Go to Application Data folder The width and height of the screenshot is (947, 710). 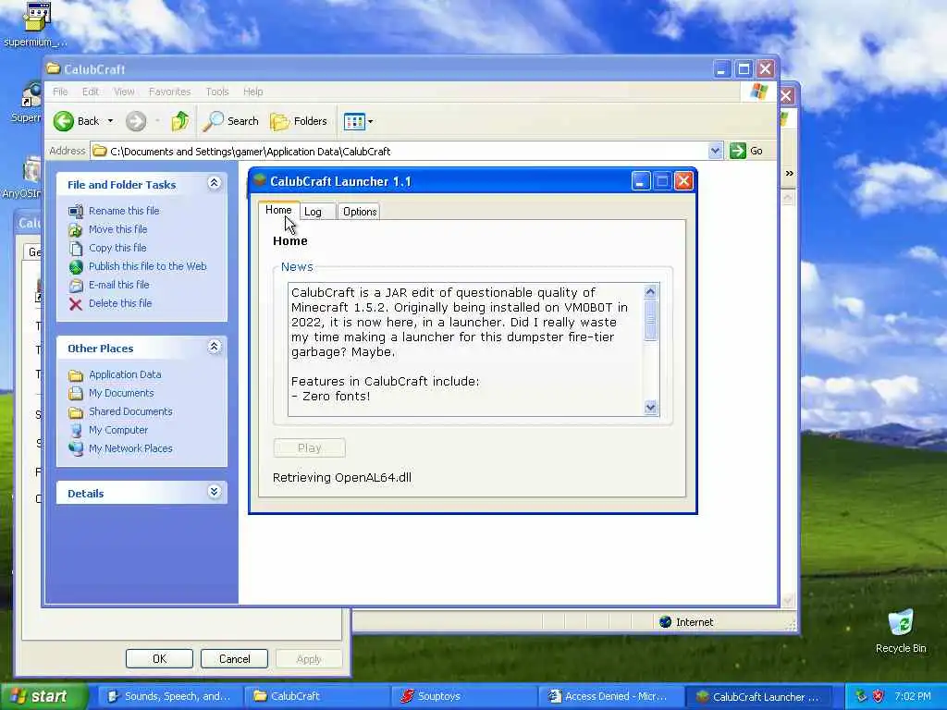click(125, 375)
